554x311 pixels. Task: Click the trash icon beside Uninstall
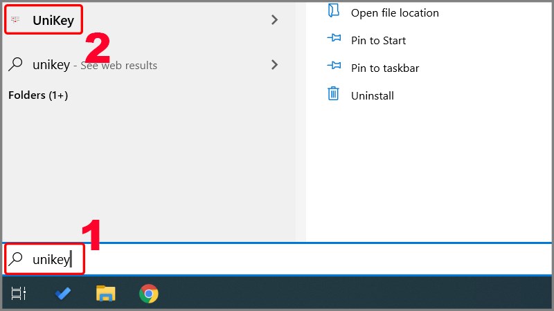coord(333,93)
